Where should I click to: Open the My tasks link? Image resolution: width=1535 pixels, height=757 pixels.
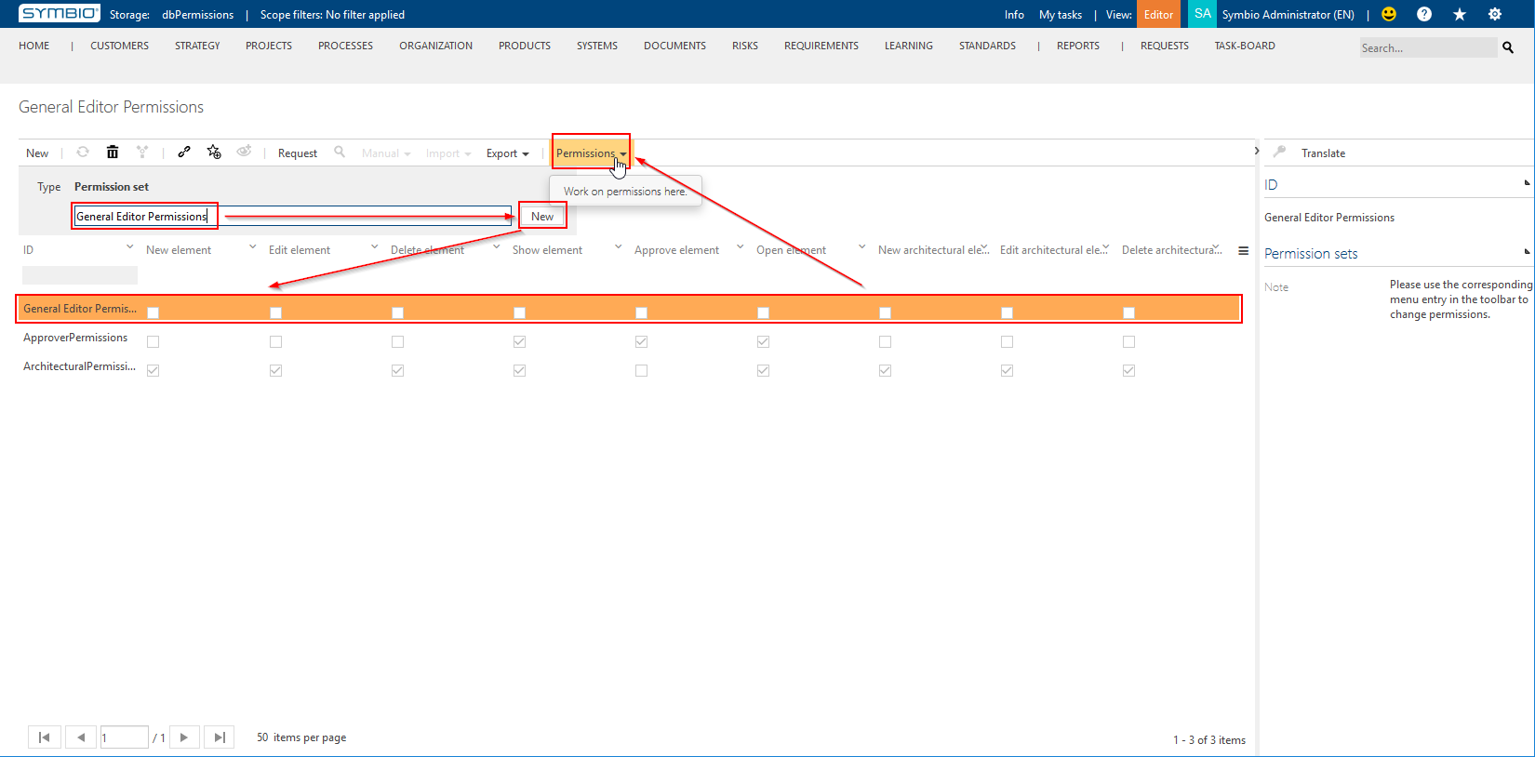1061,15
